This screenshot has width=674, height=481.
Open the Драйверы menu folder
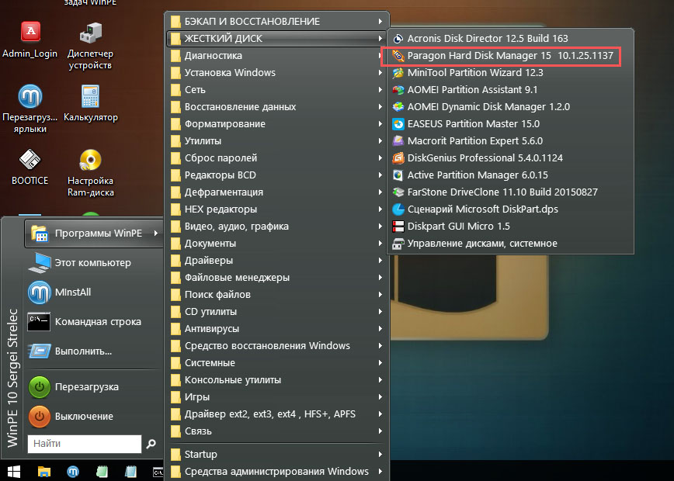[x=276, y=261]
